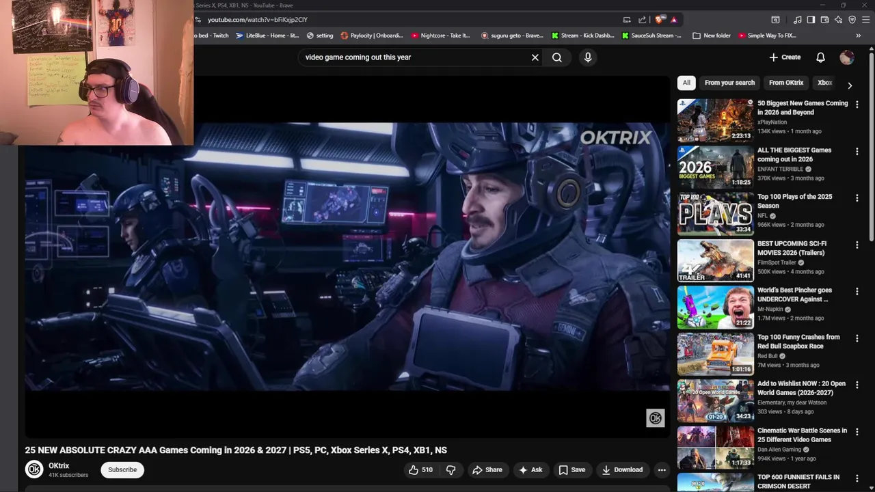Viewport: 875px width, 492px height.
Task: Open Brave Wallet icon
Action: (x=824, y=20)
